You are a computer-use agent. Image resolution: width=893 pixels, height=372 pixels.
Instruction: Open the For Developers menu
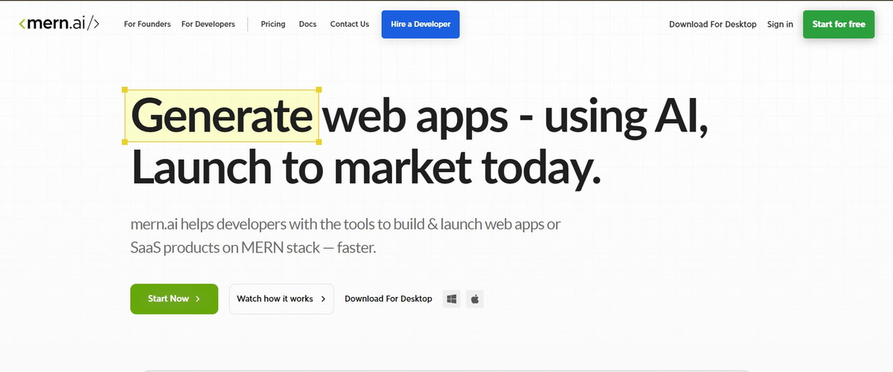(208, 24)
